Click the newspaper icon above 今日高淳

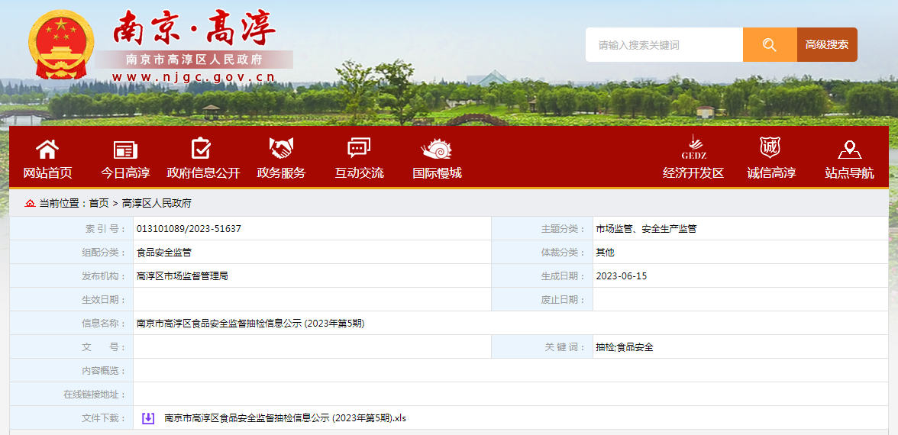point(125,150)
